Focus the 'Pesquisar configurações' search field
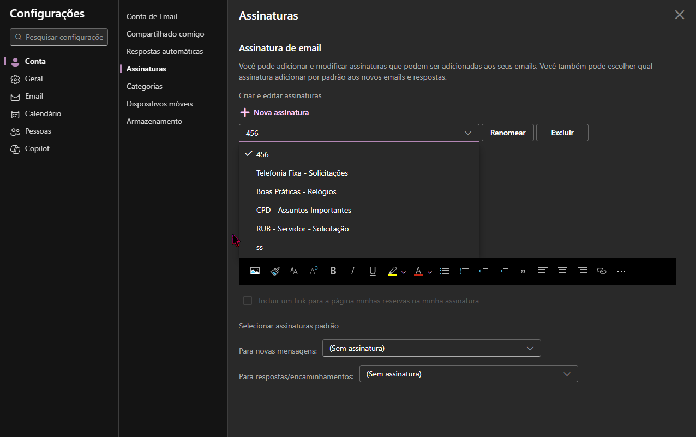Screen dimensions: 696x437 tap(64, 37)
